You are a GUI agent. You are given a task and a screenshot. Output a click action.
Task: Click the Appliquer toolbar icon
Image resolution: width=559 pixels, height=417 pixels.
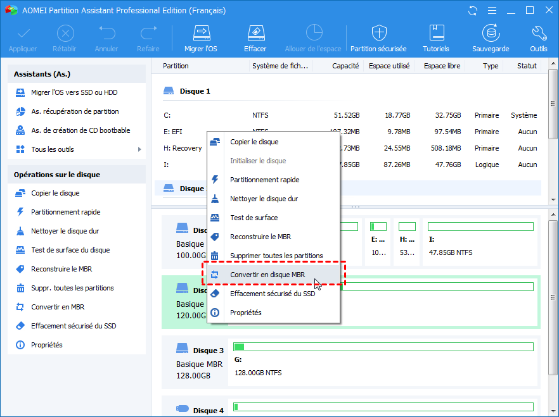(x=23, y=37)
